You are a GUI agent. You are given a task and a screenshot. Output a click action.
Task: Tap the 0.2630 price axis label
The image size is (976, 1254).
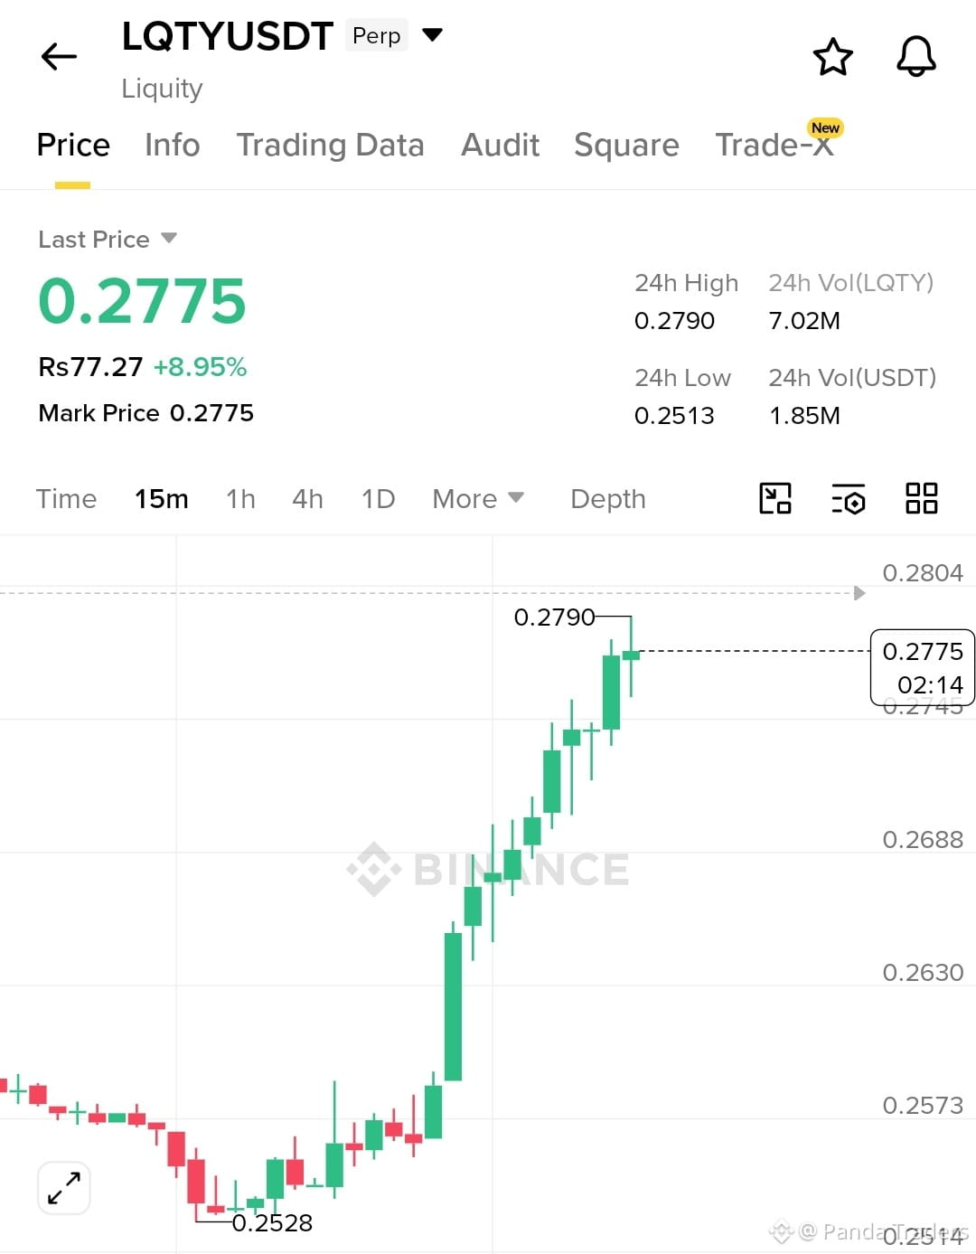(x=923, y=972)
